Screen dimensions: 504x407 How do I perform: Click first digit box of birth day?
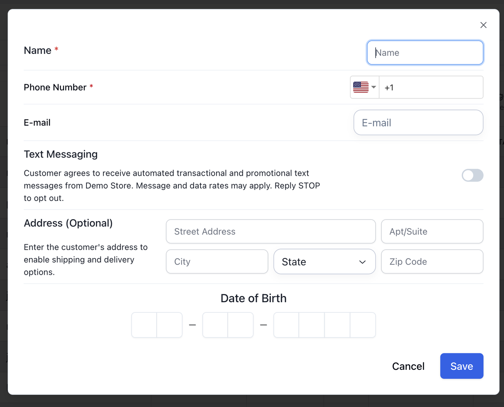coord(215,325)
